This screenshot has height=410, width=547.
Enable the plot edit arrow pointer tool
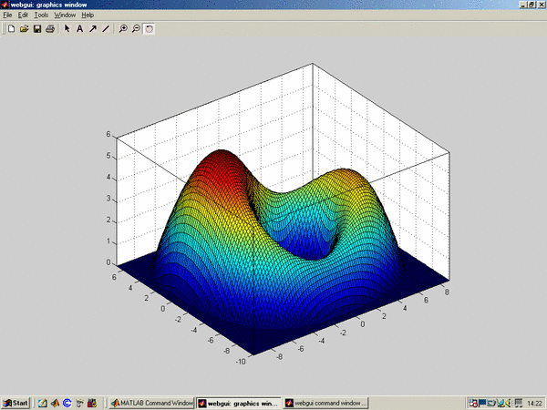click(x=67, y=29)
